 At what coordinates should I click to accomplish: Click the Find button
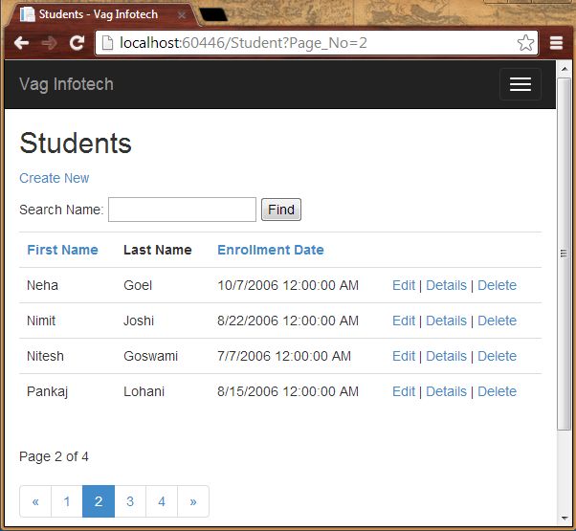point(281,210)
